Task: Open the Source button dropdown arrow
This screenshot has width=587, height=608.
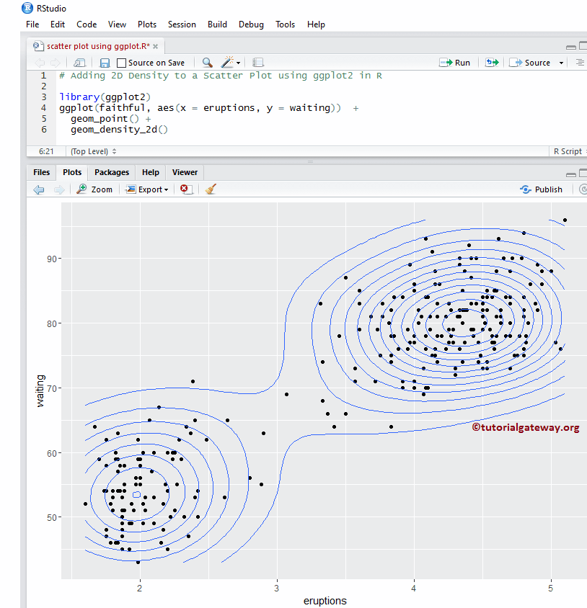Action: click(561, 62)
